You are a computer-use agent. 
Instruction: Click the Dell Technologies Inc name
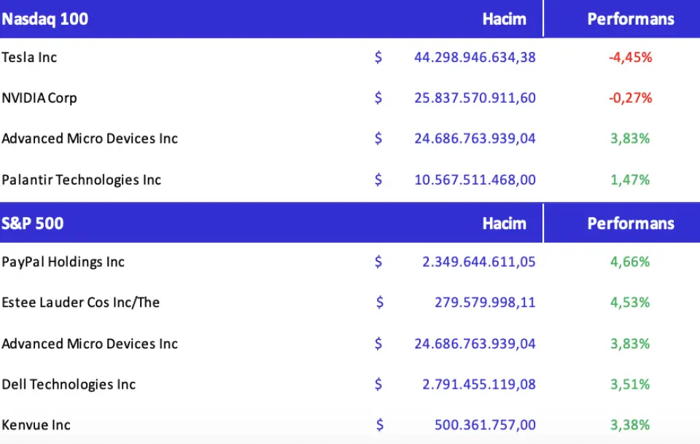coord(69,384)
